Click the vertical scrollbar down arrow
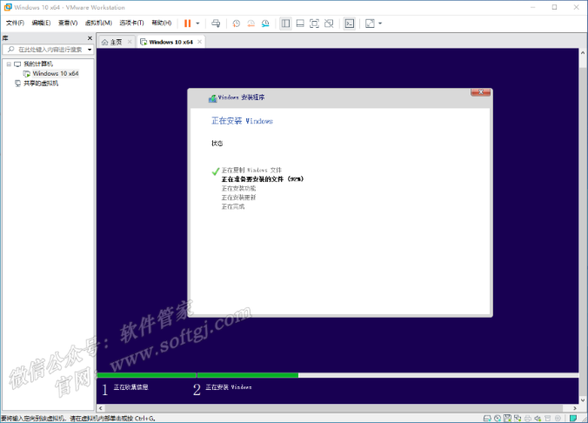The height and width of the screenshot is (423, 588). tap(583, 400)
